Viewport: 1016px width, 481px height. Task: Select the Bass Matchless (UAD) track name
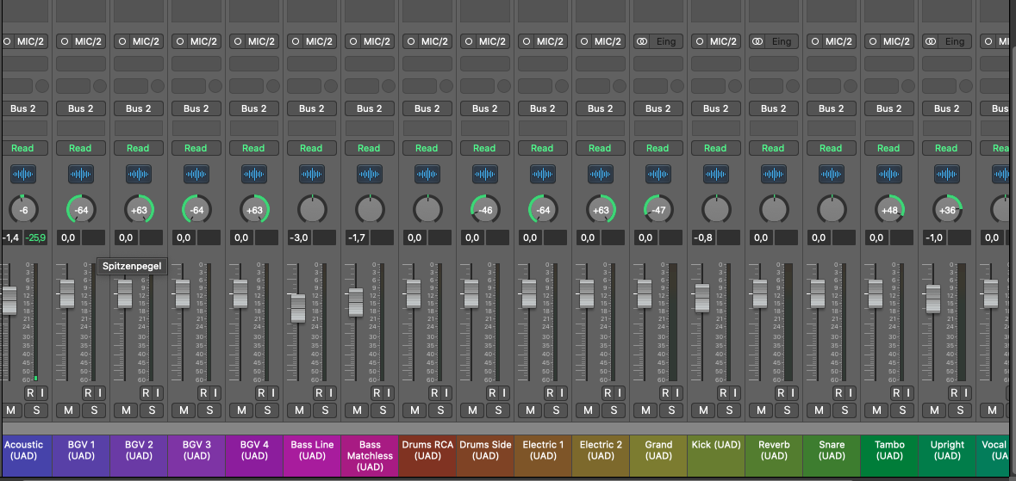[x=370, y=456]
